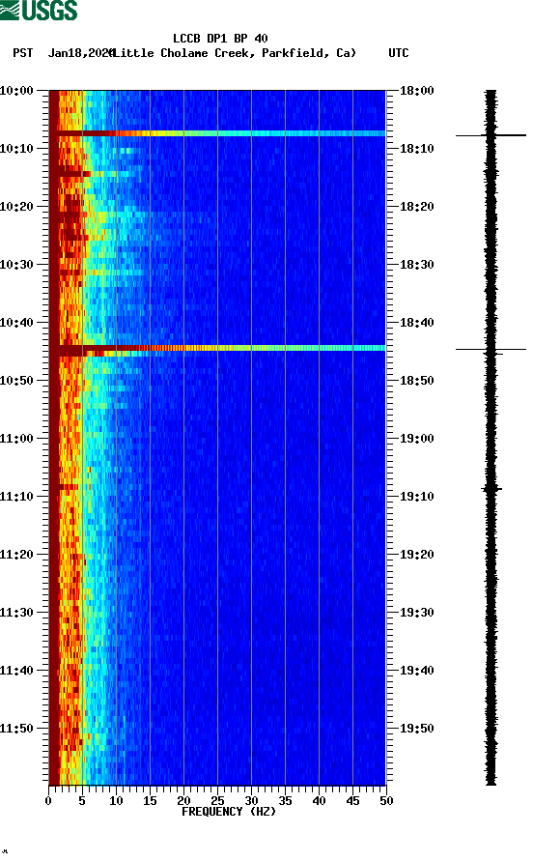
Task: Click the 10:20 PST time label
Action: [x=16, y=207]
